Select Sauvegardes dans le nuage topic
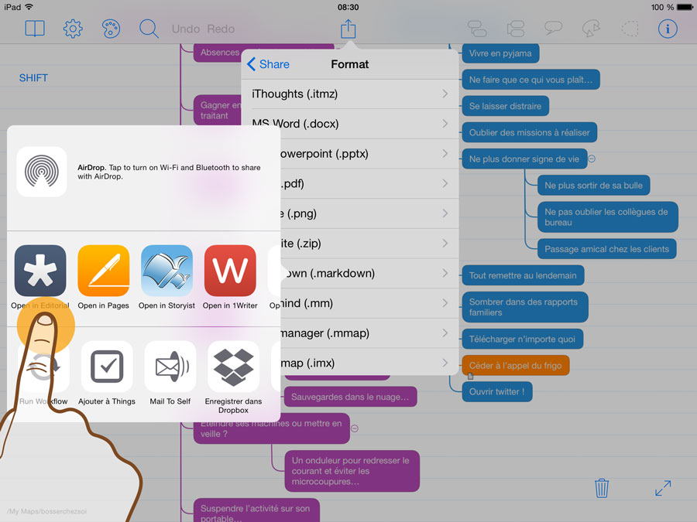Image resolution: width=697 pixels, height=522 pixels. point(350,397)
